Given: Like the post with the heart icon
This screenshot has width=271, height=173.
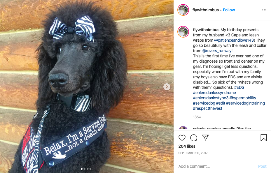Looking at the screenshot, I should click(182, 138).
